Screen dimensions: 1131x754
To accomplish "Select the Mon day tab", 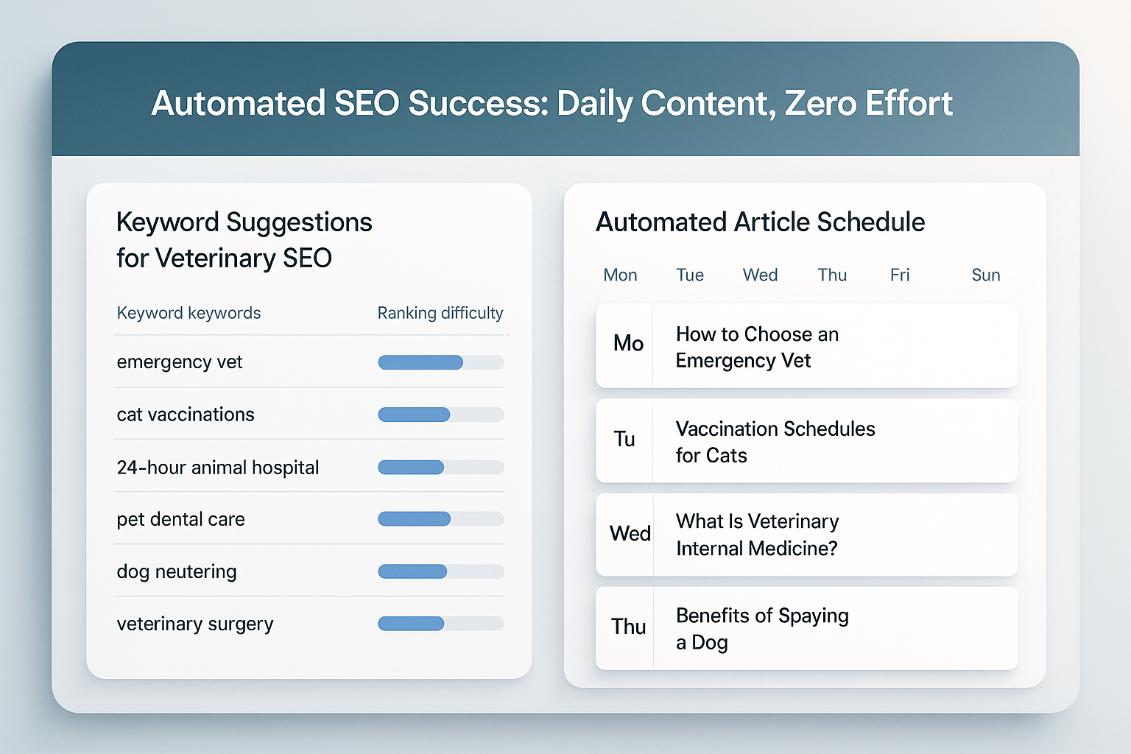I will [x=620, y=275].
